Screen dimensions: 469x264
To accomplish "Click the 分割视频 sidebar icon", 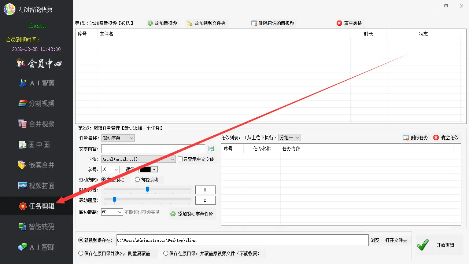I will tap(23, 103).
